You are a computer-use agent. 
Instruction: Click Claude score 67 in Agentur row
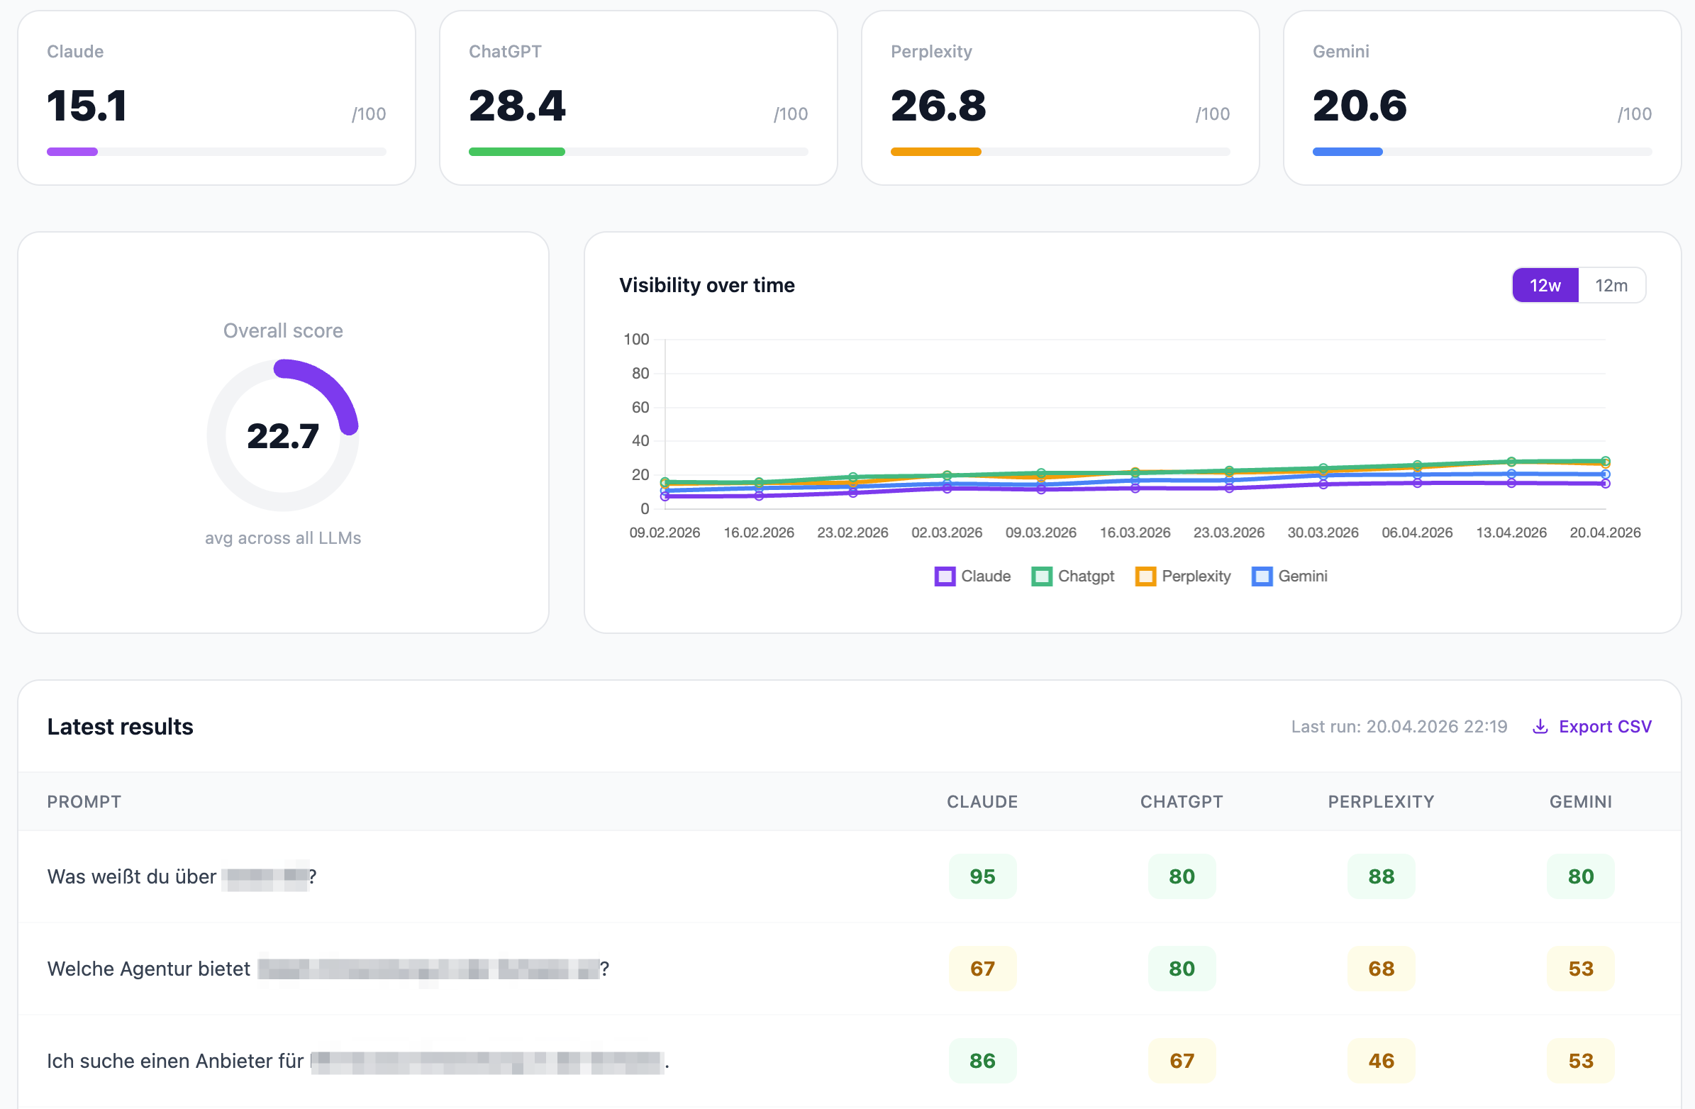982,969
